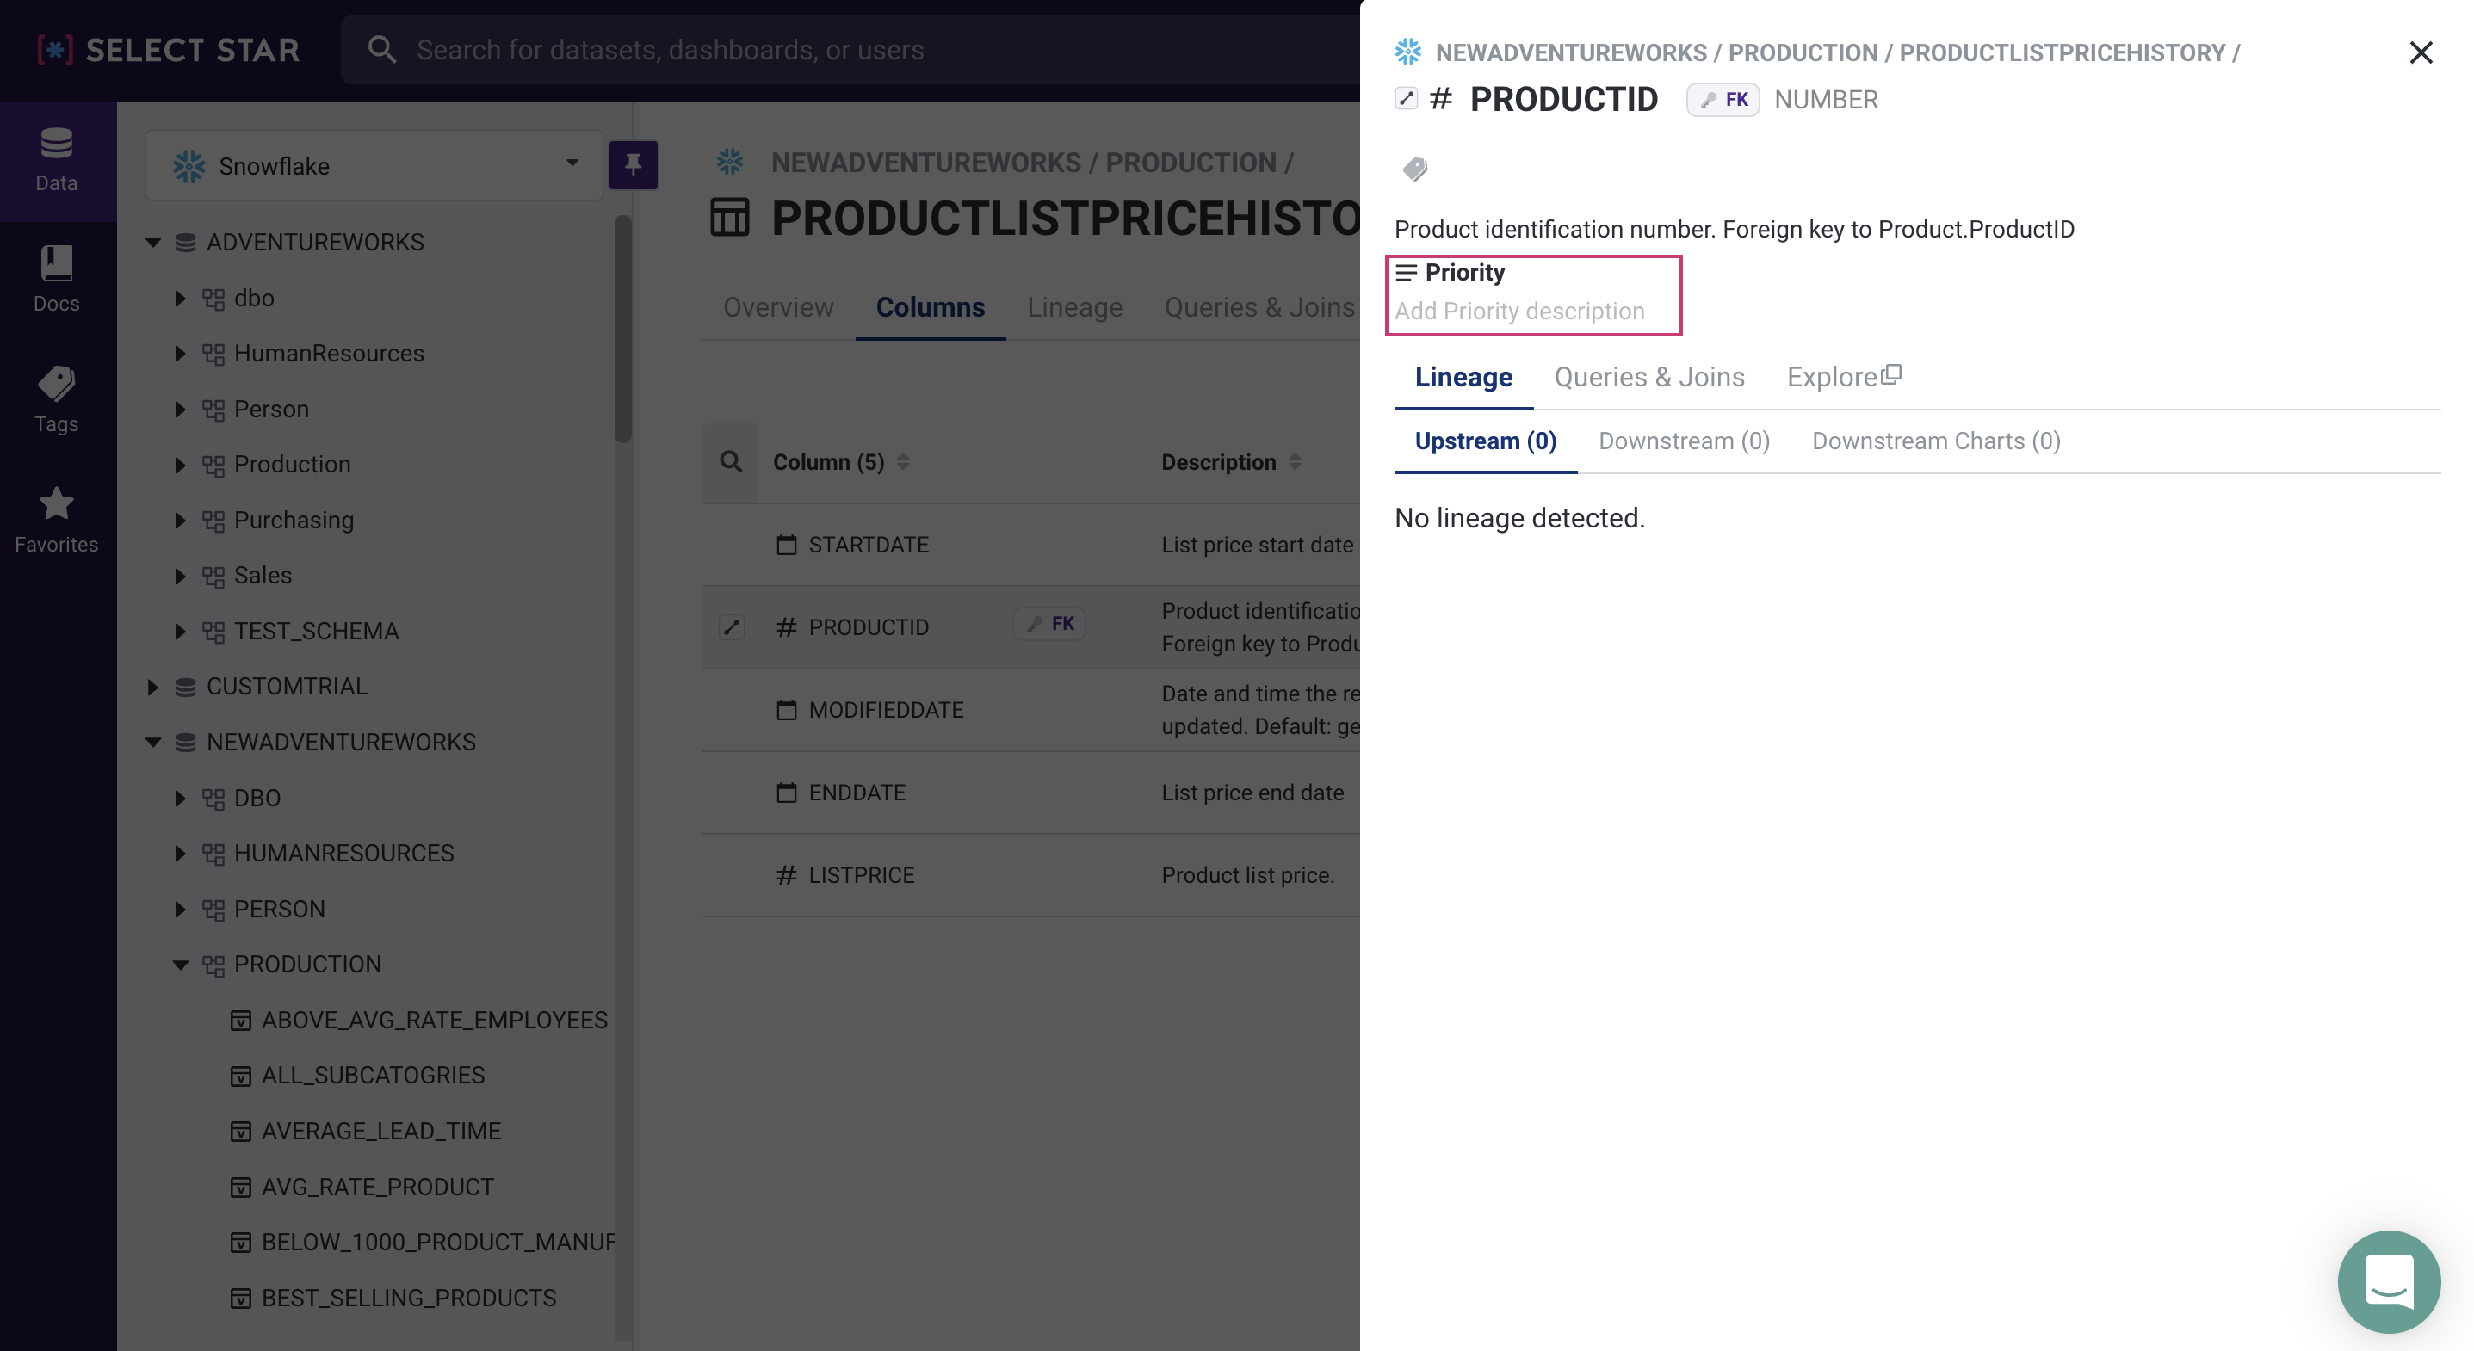
Task: Click the search datasets input field
Action: coord(850,50)
